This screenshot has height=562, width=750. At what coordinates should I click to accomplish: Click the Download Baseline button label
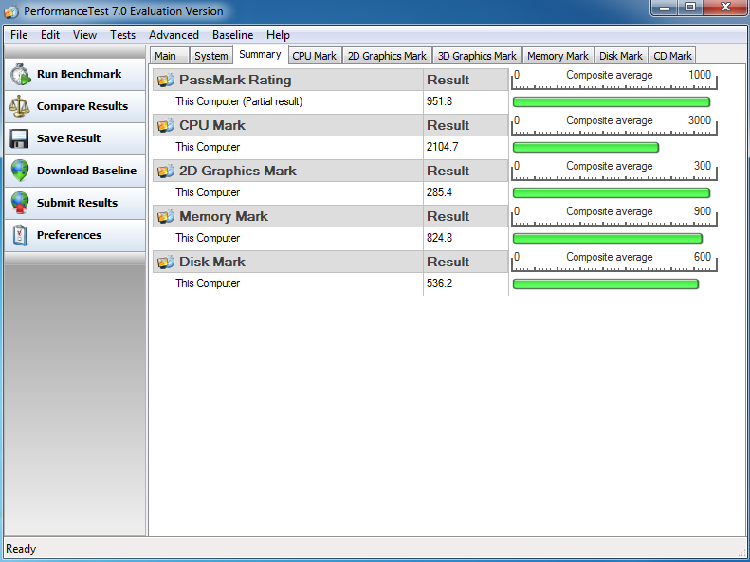pyautogui.click(x=86, y=171)
